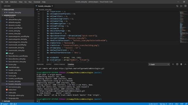Split the editor to the right
Image resolution: width=188 pixels, height=105 pixels.
click(185, 6)
